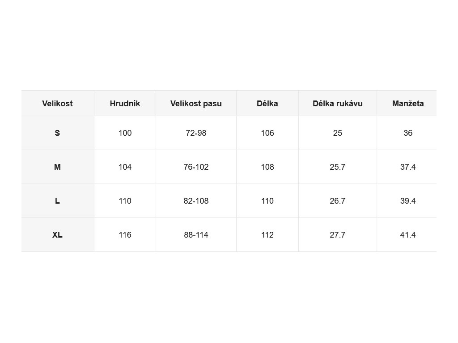Select the length value 112 cell
The image size is (458, 343).
pyautogui.click(x=267, y=235)
